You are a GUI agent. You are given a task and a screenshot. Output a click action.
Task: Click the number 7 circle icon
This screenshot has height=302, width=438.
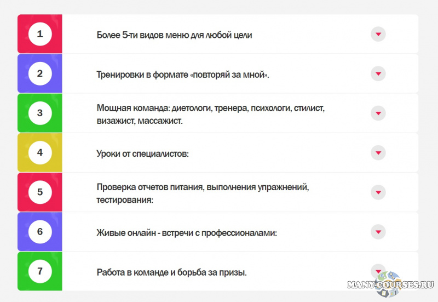(40, 271)
